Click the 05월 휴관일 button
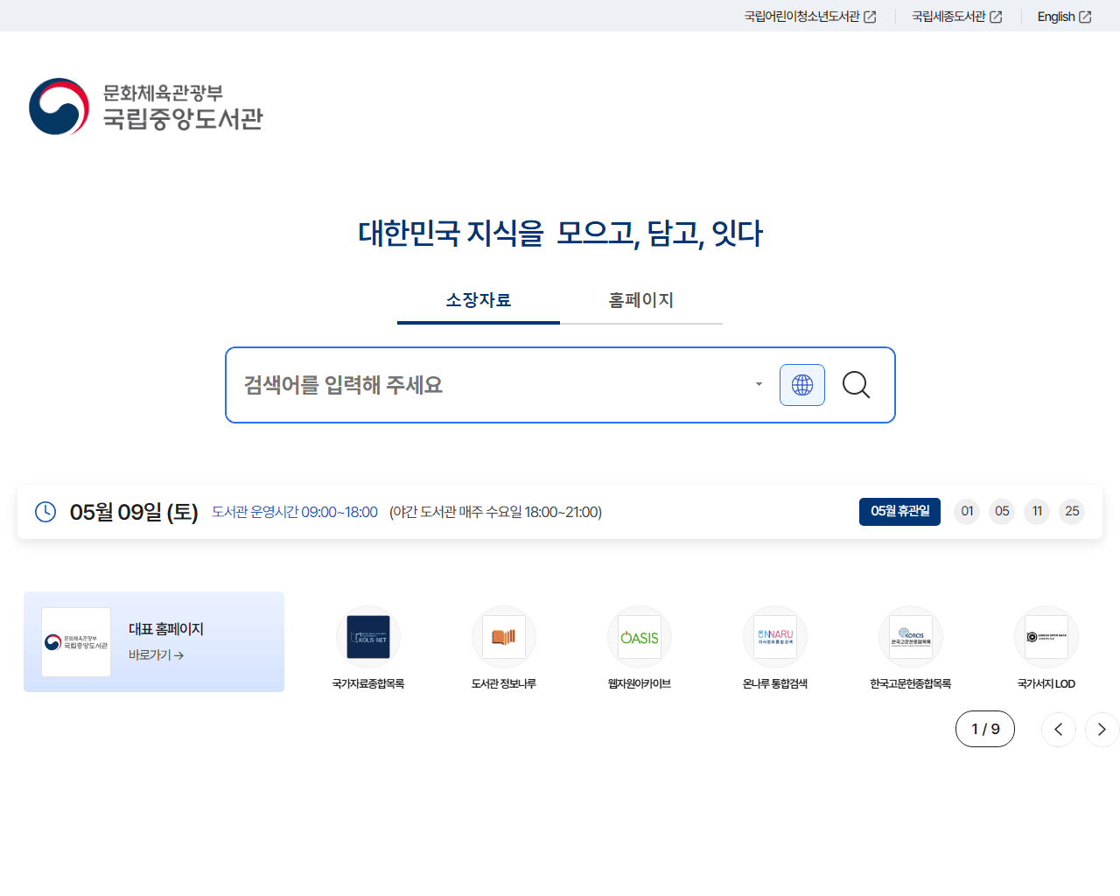This screenshot has width=1120, height=896. [x=899, y=512]
